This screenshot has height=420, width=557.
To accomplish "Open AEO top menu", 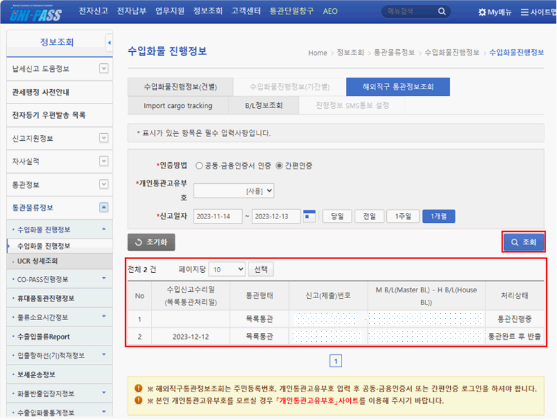I will click(330, 12).
